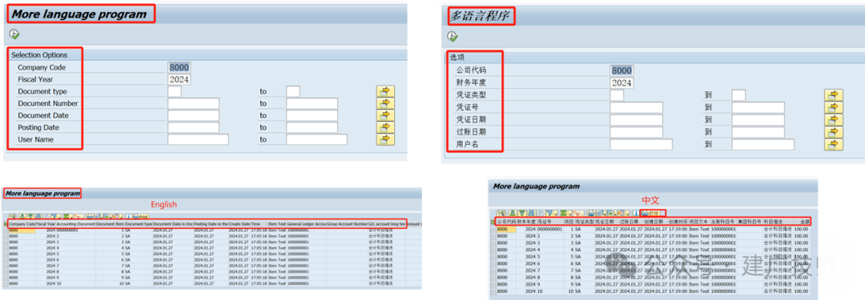
Task: Click Document type from-value field
Action: coord(175,91)
